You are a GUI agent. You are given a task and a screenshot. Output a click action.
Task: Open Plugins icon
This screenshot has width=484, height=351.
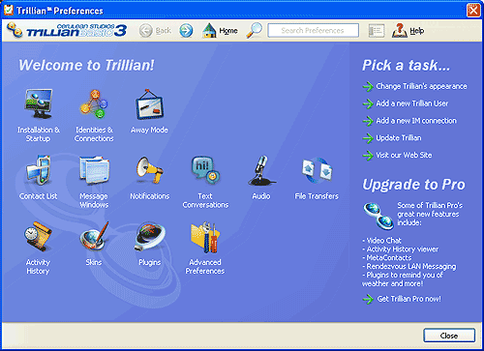click(x=149, y=237)
